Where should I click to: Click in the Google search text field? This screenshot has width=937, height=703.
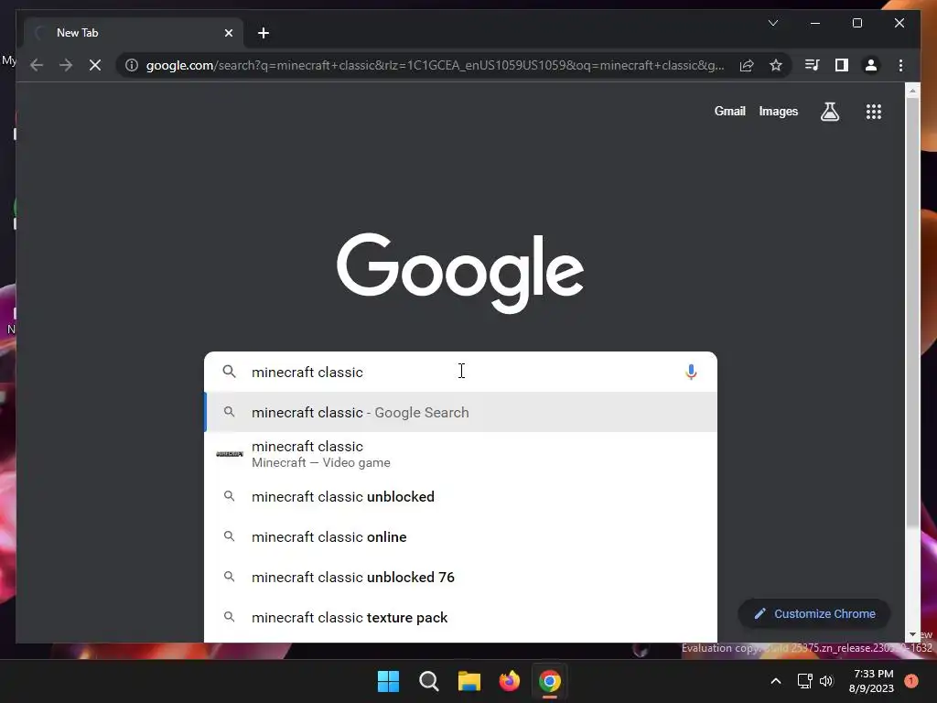[460, 372]
